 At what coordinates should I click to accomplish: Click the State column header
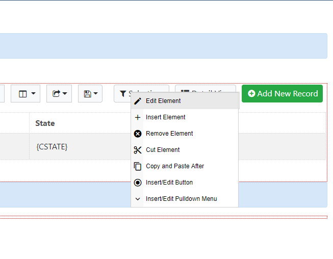(x=45, y=123)
